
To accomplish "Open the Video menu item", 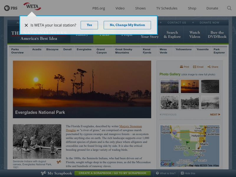I will [120, 8].
